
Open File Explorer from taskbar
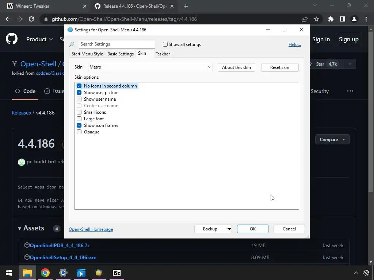click(27, 273)
